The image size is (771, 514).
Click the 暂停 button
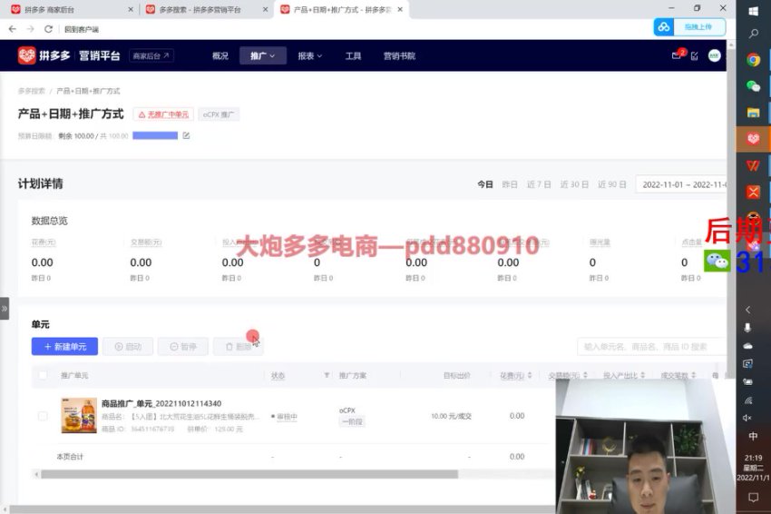point(183,347)
